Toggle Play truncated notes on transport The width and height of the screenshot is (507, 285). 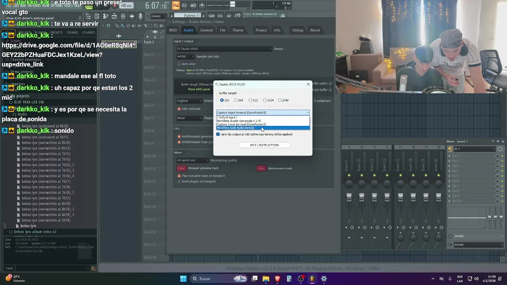(x=179, y=176)
